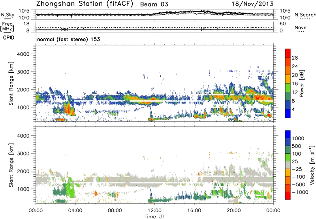Click the date '18/Nov/2013'
Screen dimensions: 316x219
click(x=252, y=4)
